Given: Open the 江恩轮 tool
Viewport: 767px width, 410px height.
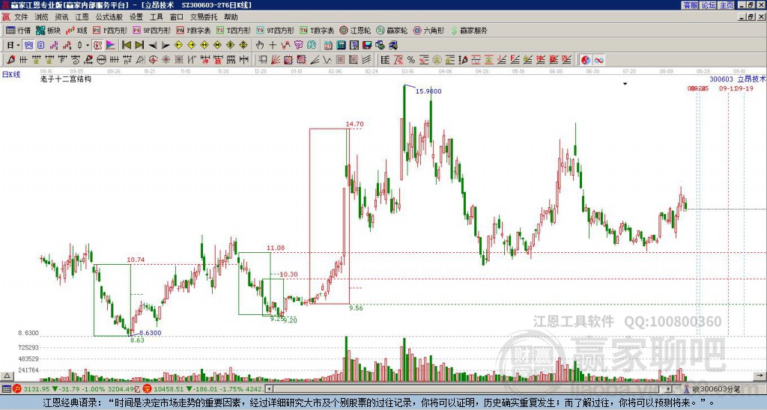Looking at the screenshot, I should tap(356, 30).
